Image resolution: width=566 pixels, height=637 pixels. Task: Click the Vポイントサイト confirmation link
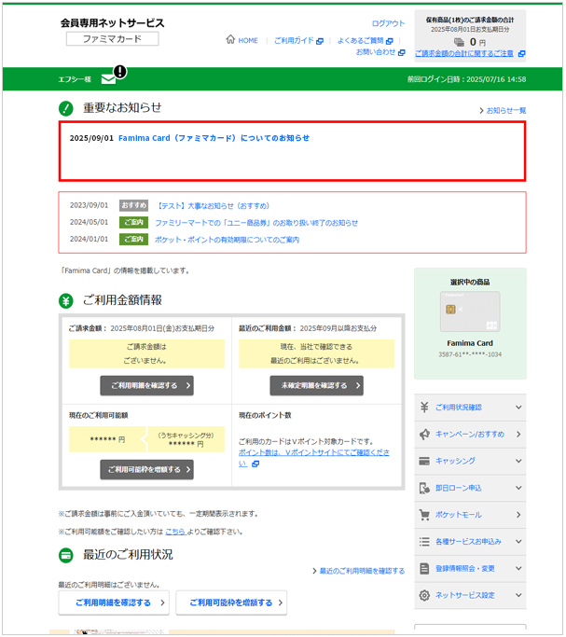pos(314,458)
